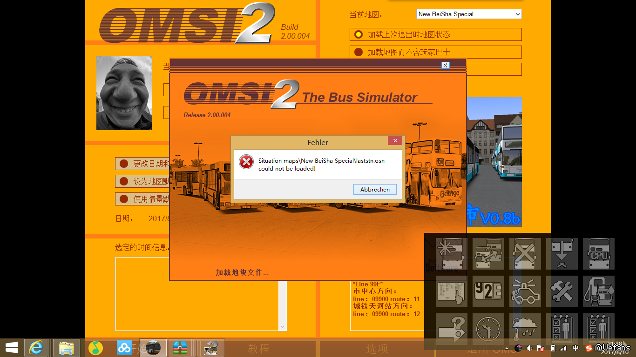Click the fuel pump refuel and wash icon

coord(599,291)
